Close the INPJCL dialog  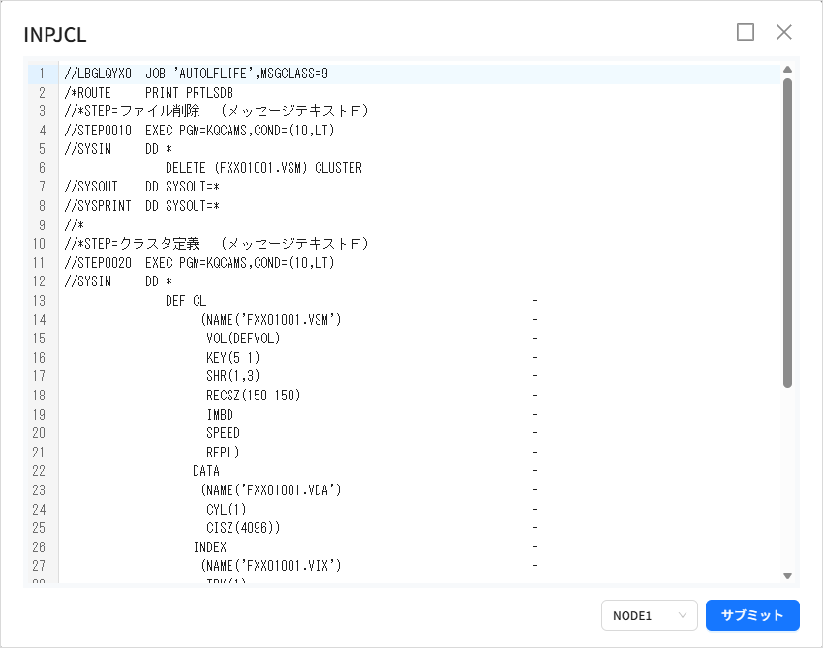[784, 32]
